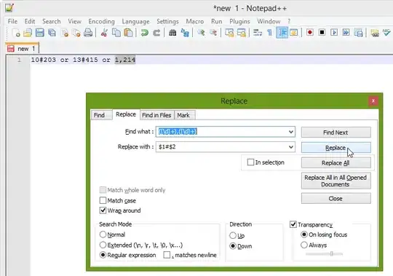This screenshot has width=393, height=276.
Task: Click the New document toolbar icon
Action: (16, 33)
